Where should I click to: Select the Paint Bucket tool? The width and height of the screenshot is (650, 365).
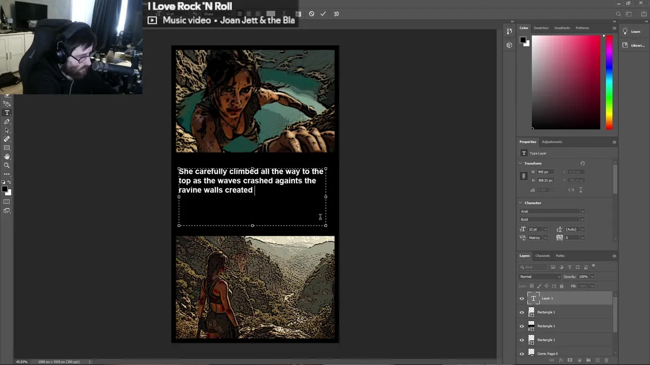pos(7,103)
